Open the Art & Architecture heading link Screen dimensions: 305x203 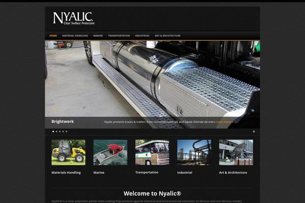233,173
